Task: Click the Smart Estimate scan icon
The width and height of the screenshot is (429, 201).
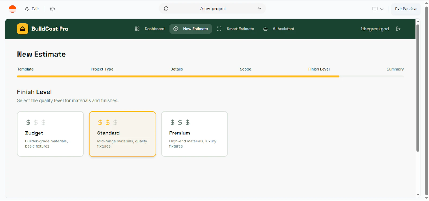Action: pyautogui.click(x=219, y=29)
